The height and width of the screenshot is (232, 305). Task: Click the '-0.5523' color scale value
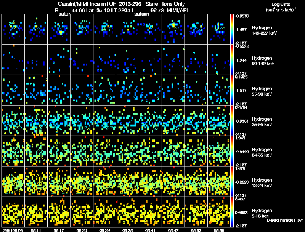click(242, 46)
